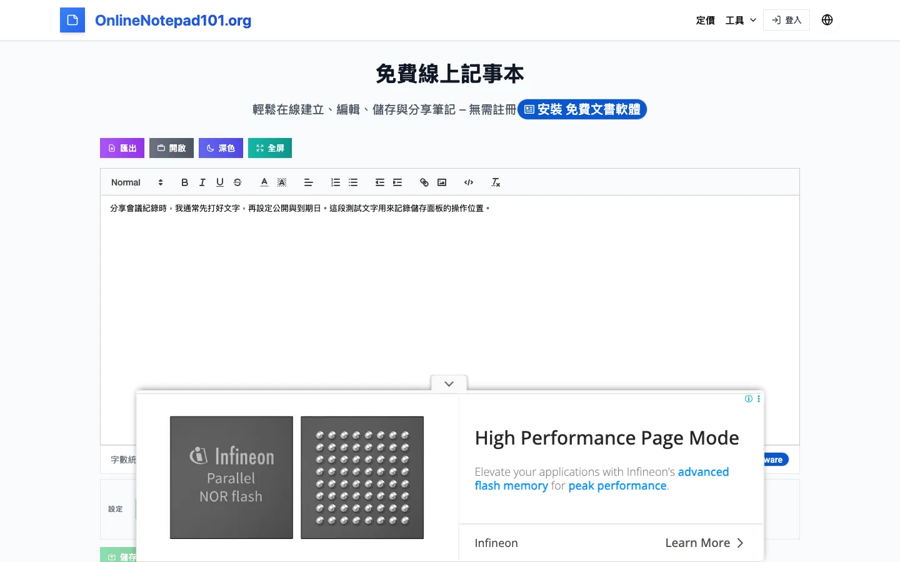This screenshot has width=900, height=562.
Task: Open the text background highlight picker
Action: pyautogui.click(x=282, y=182)
